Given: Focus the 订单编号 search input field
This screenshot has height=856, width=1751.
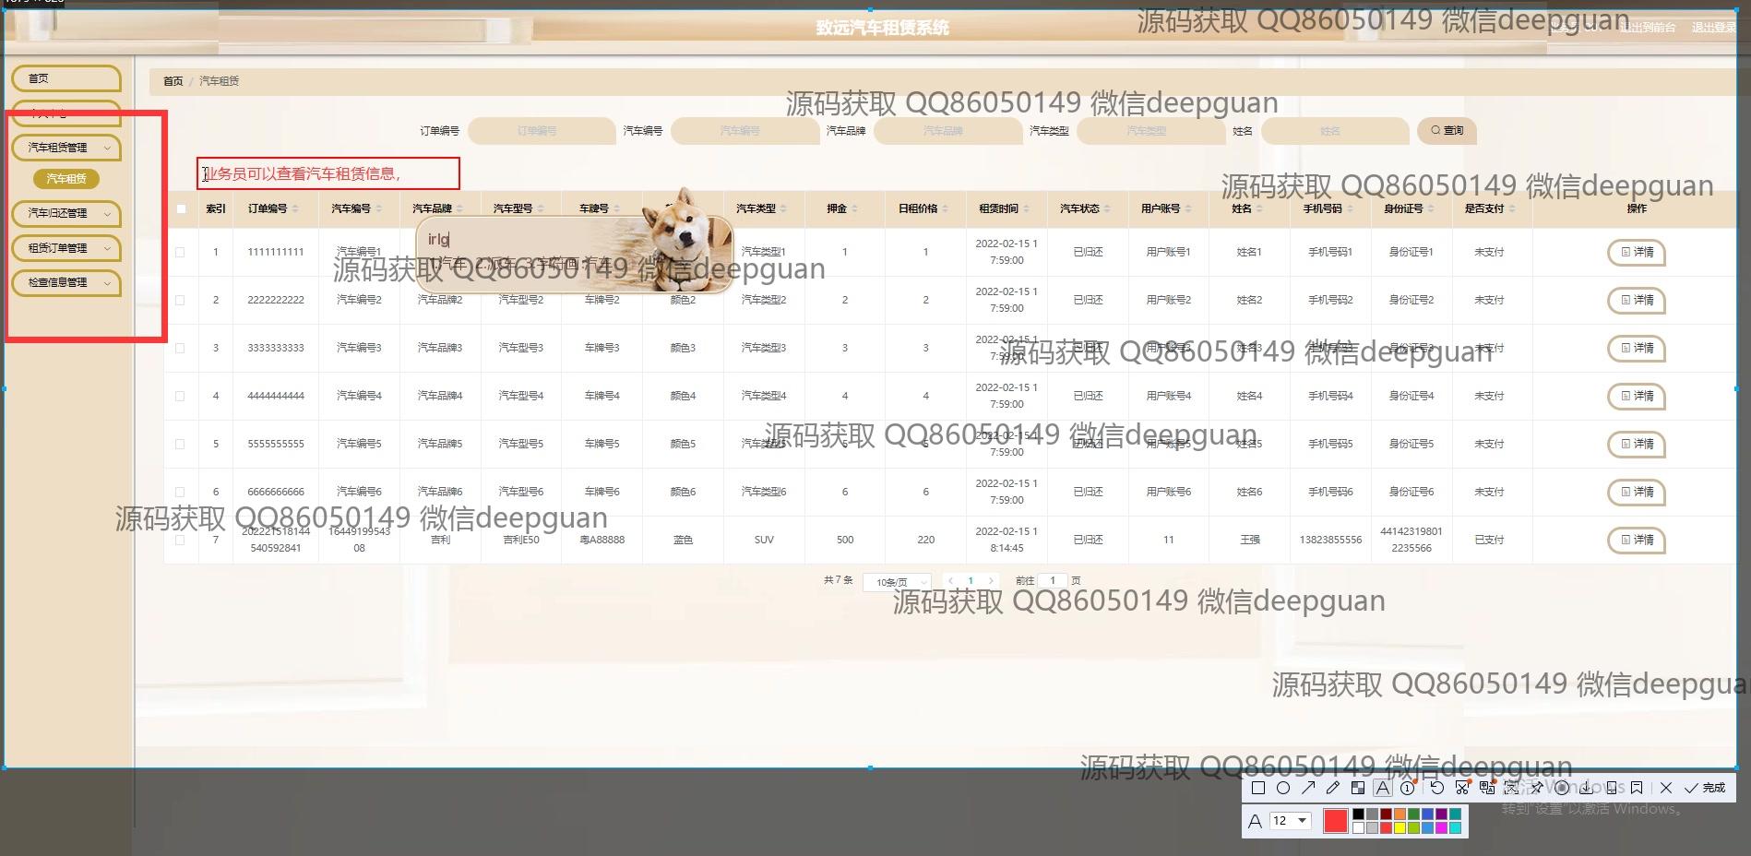Looking at the screenshot, I should pos(541,131).
